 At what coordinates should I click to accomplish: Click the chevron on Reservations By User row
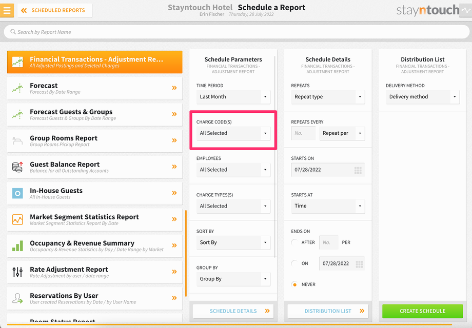174,298
